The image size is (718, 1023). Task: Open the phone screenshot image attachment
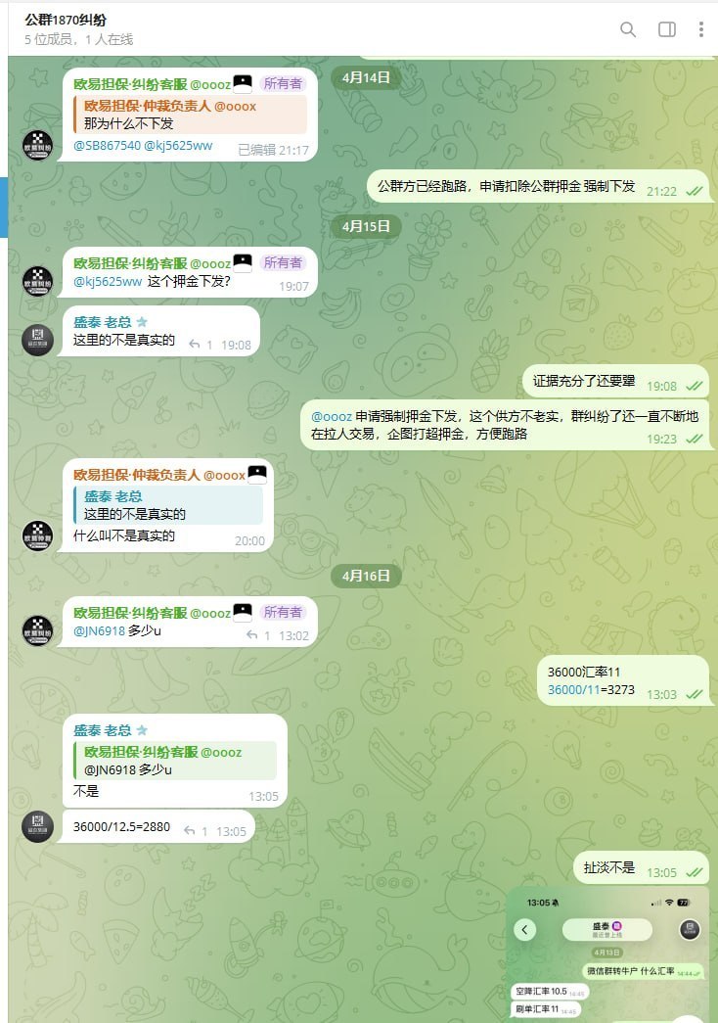[607, 953]
